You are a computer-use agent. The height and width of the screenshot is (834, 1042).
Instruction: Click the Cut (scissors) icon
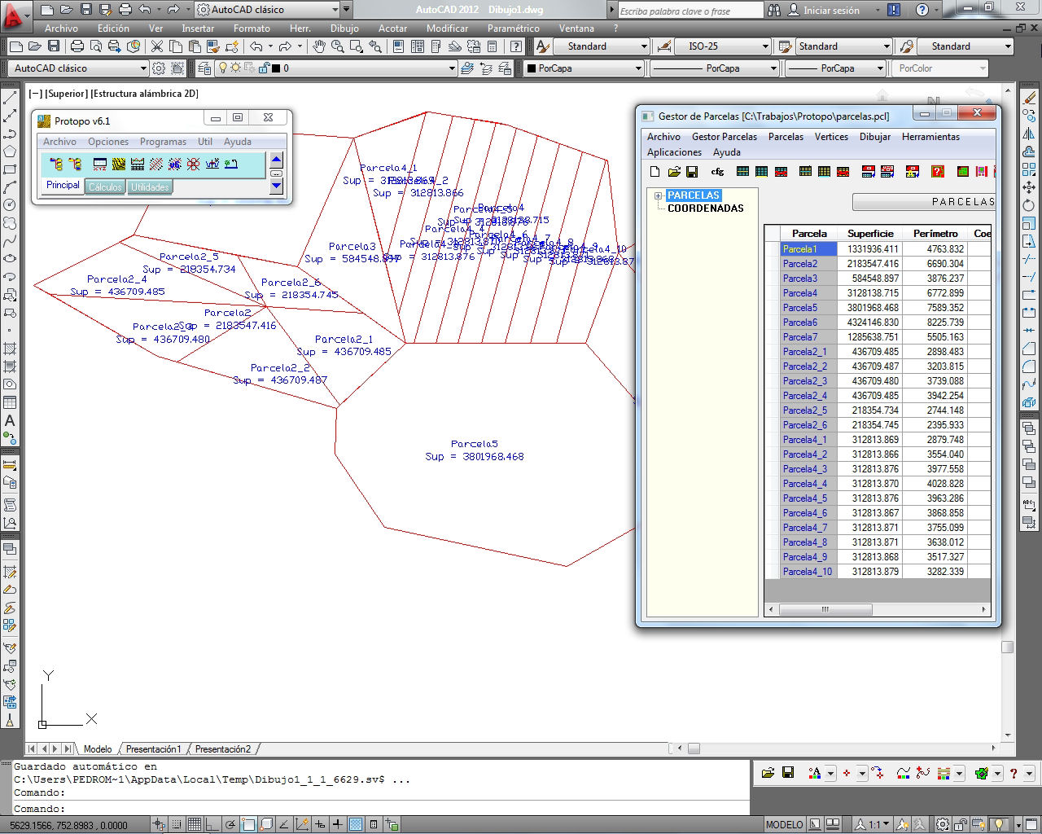pos(156,46)
